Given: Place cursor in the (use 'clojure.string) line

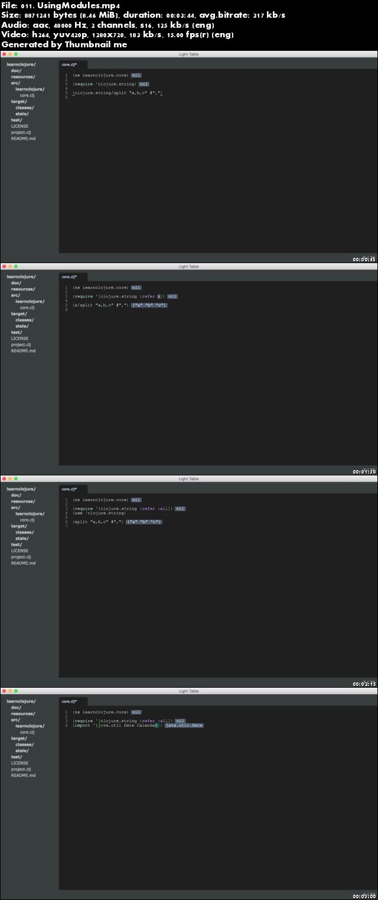Looking at the screenshot, I should click(99, 513).
